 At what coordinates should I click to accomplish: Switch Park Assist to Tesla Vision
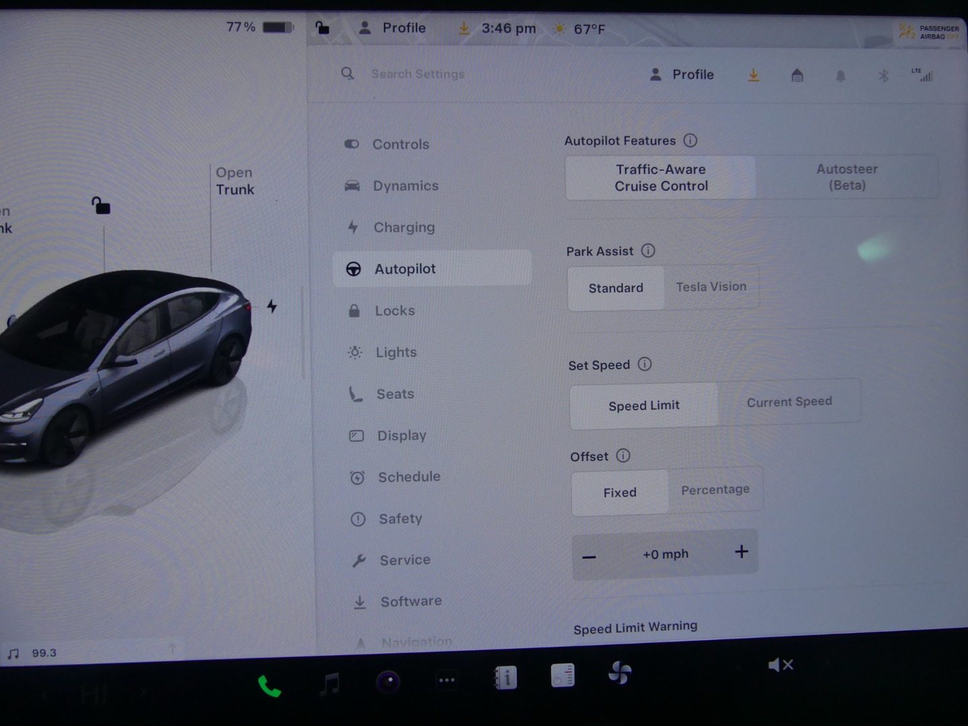click(x=711, y=287)
